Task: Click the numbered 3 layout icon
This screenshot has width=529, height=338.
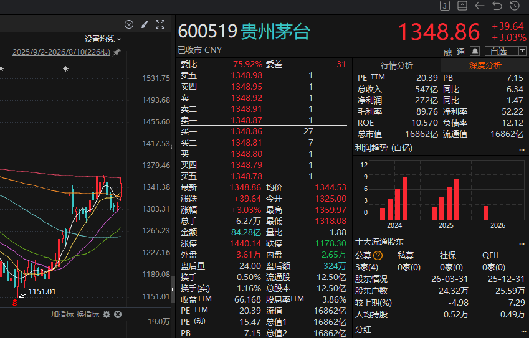Action: pos(445,6)
